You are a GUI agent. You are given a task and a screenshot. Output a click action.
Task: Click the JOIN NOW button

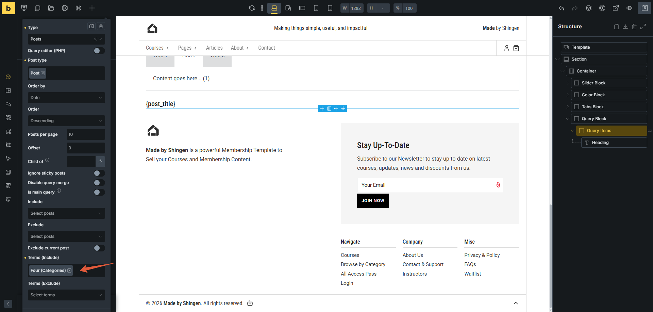pyautogui.click(x=372, y=201)
